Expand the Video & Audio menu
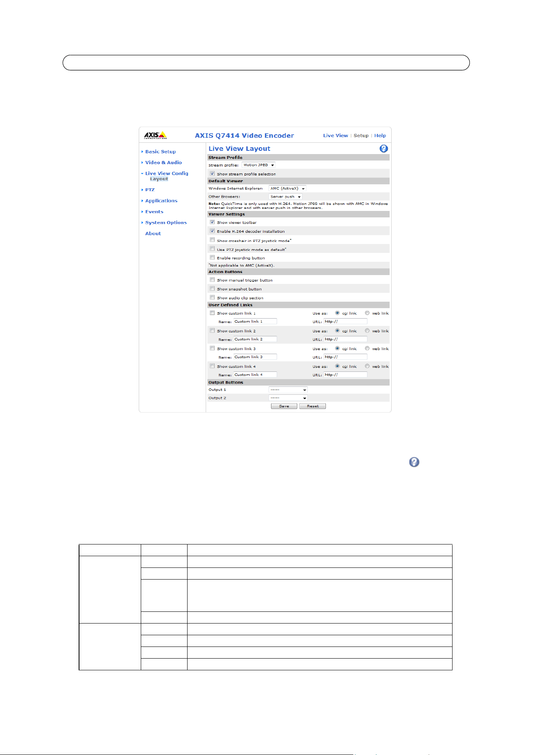 coord(163,163)
